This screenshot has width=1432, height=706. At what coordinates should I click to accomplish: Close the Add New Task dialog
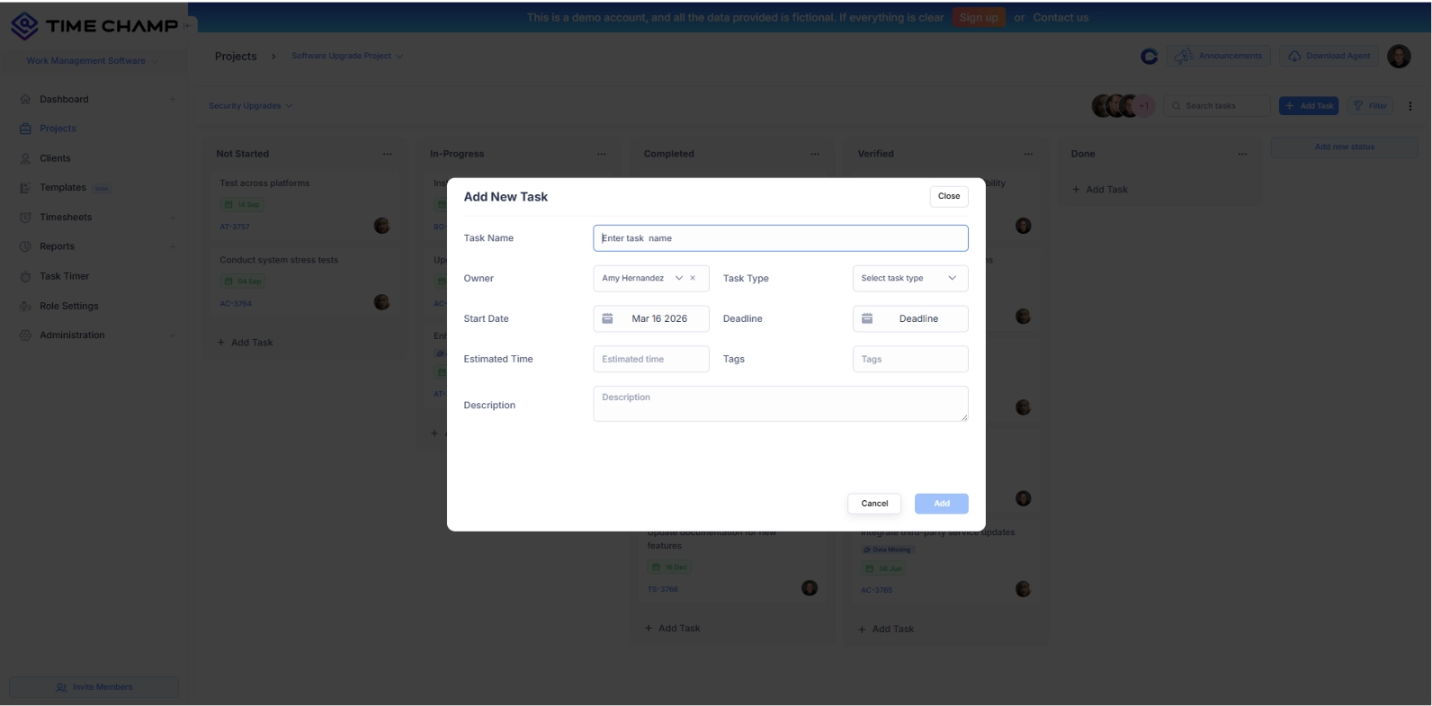(948, 196)
